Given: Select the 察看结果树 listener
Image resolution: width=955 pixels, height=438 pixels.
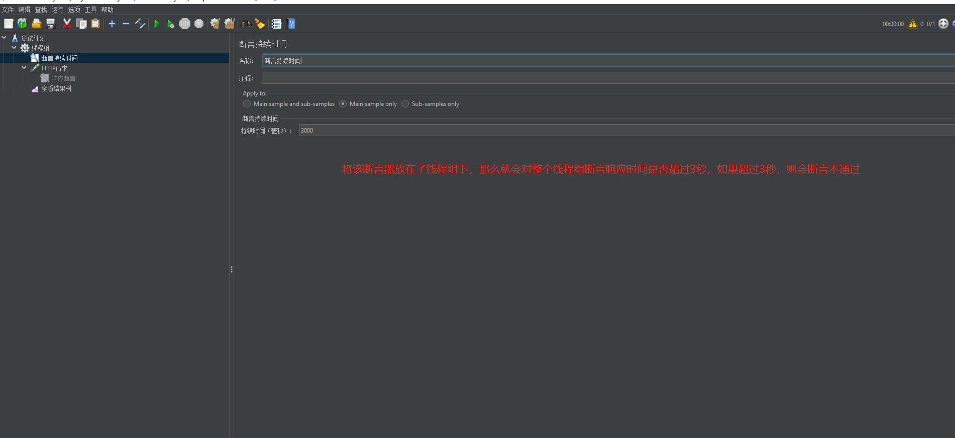Looking at the screenshot, I should (x=56, y=88).
